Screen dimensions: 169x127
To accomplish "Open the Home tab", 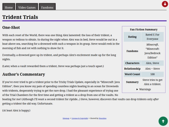I will (9, 7).
